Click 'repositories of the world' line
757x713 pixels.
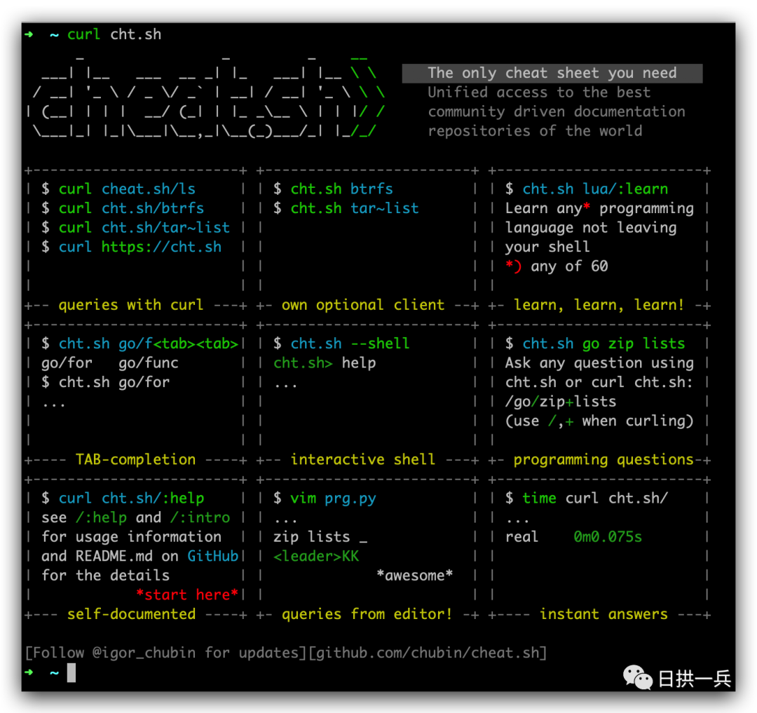click(535, 131)
